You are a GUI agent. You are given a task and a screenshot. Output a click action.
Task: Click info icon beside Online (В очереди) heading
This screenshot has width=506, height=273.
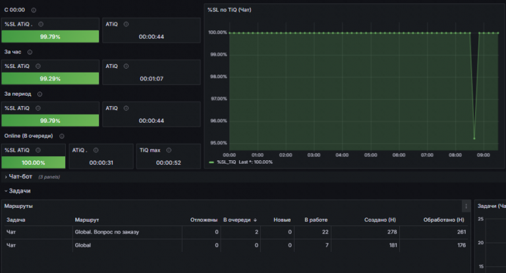[62, 136]
